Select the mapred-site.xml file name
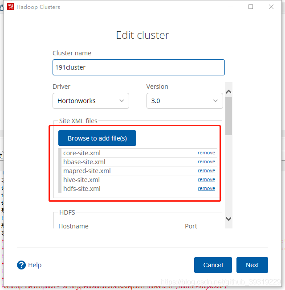The height and width of the screenshot is (290, 285). pyautogui.click(x=87, y=171)
